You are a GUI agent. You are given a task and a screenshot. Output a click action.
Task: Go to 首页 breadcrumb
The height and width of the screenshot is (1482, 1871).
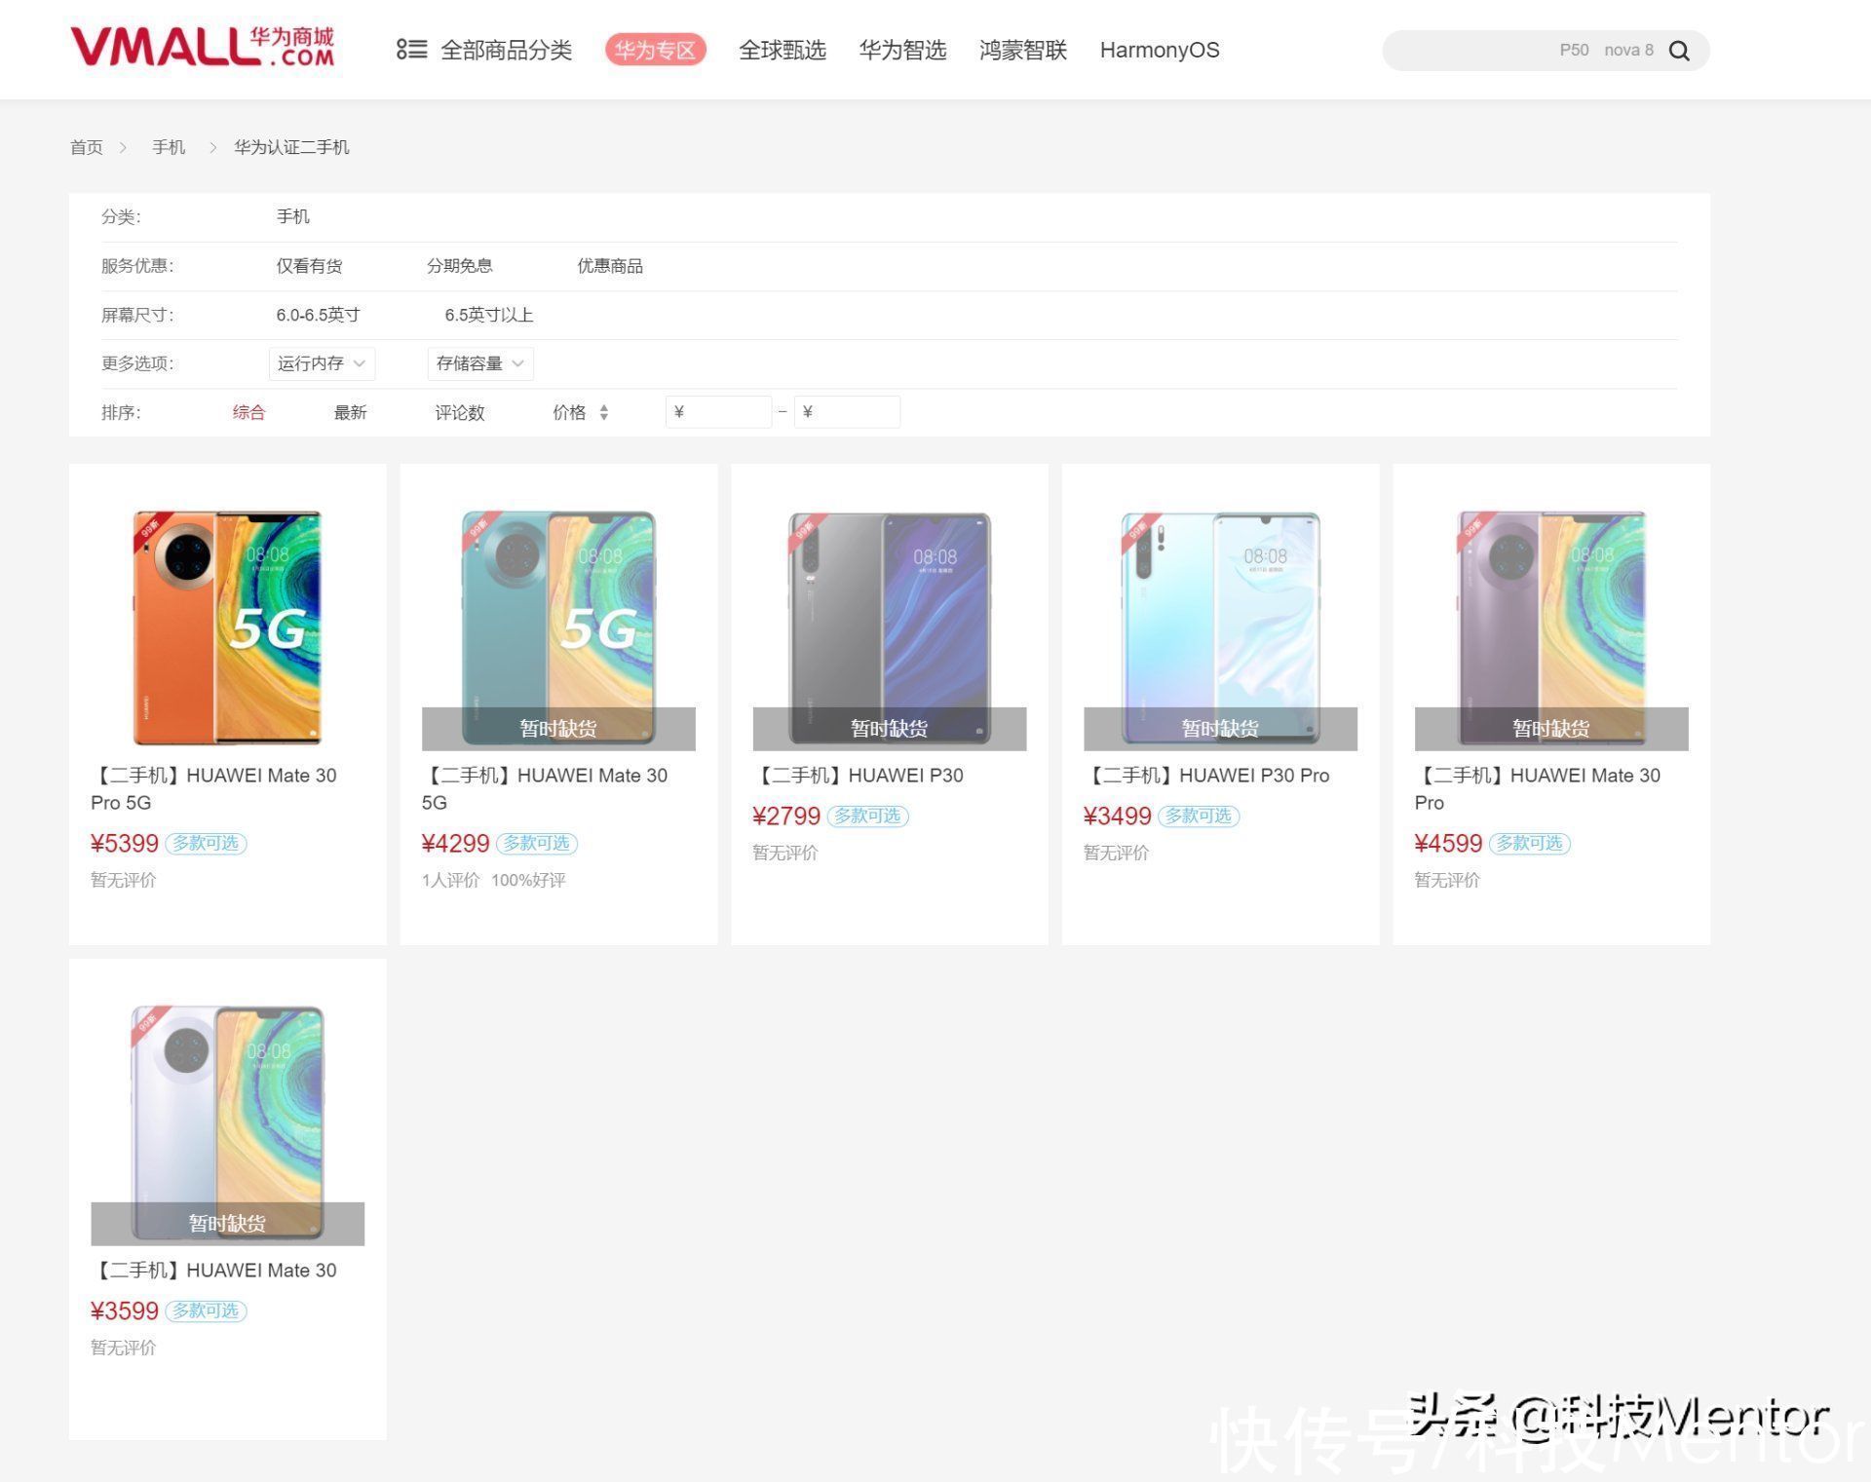(87, 147)
